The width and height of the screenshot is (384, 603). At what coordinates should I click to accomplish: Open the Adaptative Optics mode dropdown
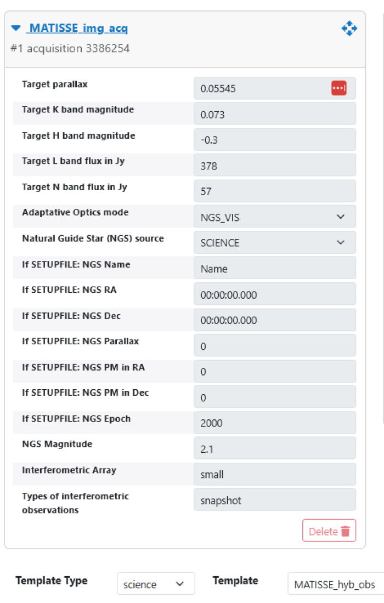(274, 217)
